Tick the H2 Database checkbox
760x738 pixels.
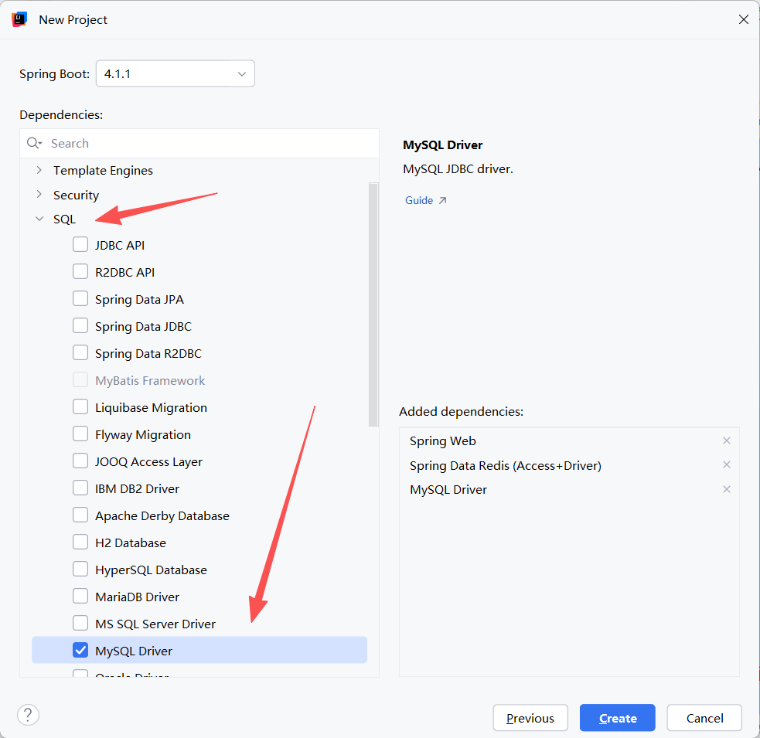[80, 542]
